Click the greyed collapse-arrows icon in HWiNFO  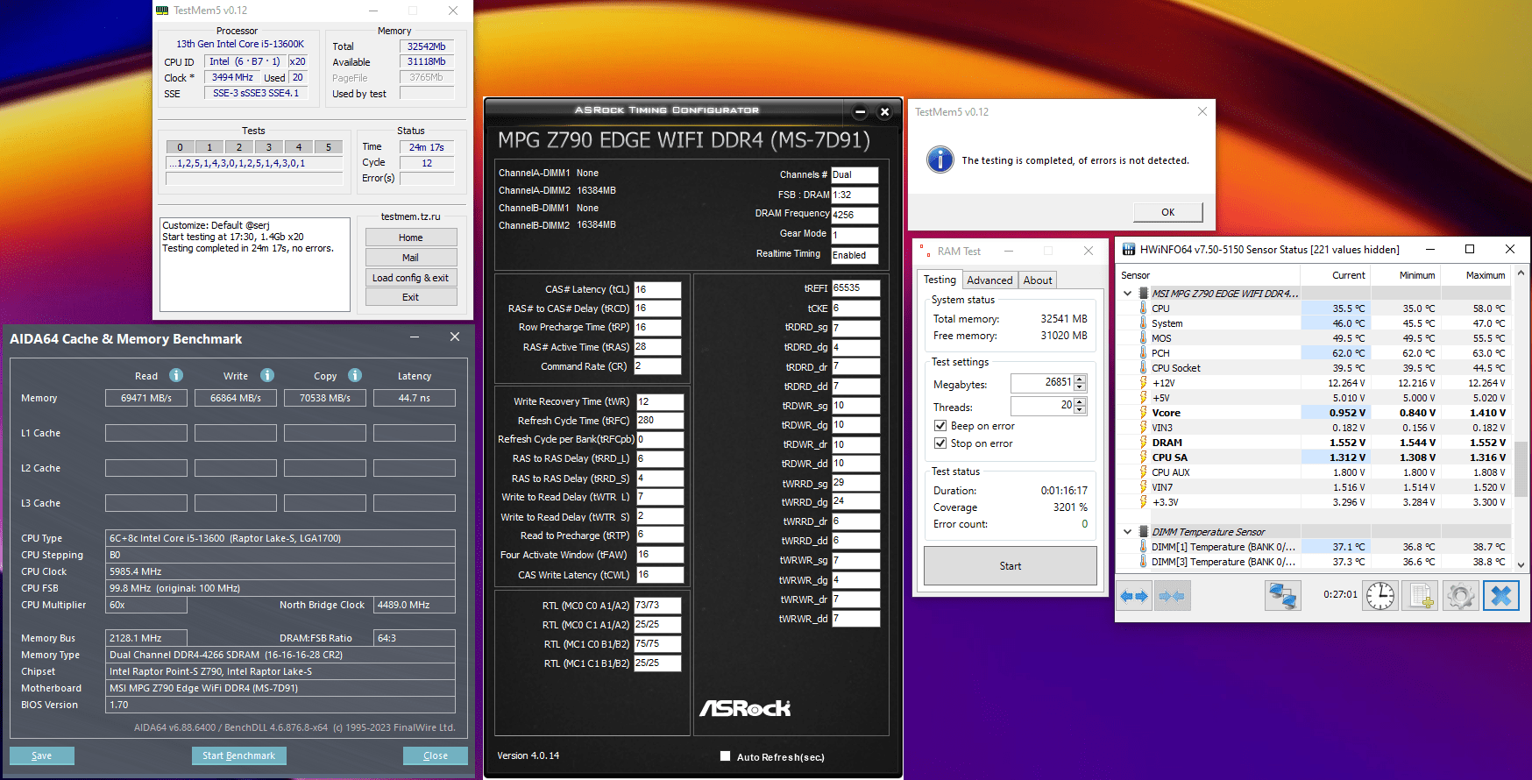tap(1172, 596)
